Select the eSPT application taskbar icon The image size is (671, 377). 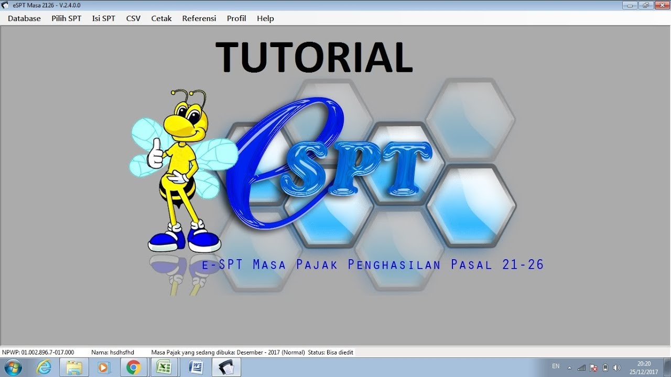[226, 368]
